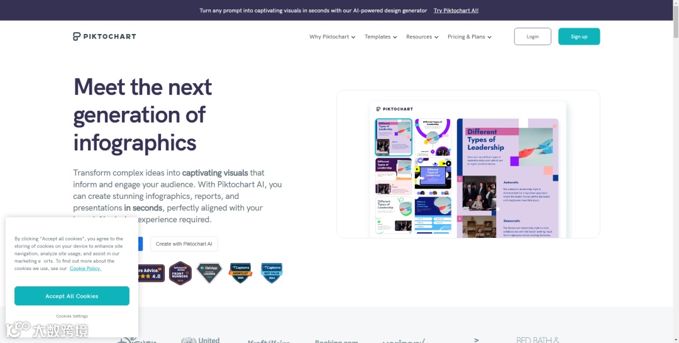The width and height of the screenshot is (679, 343).
Task: Click the Capterra Best Value badge
Action: click(x=272, y=273)
